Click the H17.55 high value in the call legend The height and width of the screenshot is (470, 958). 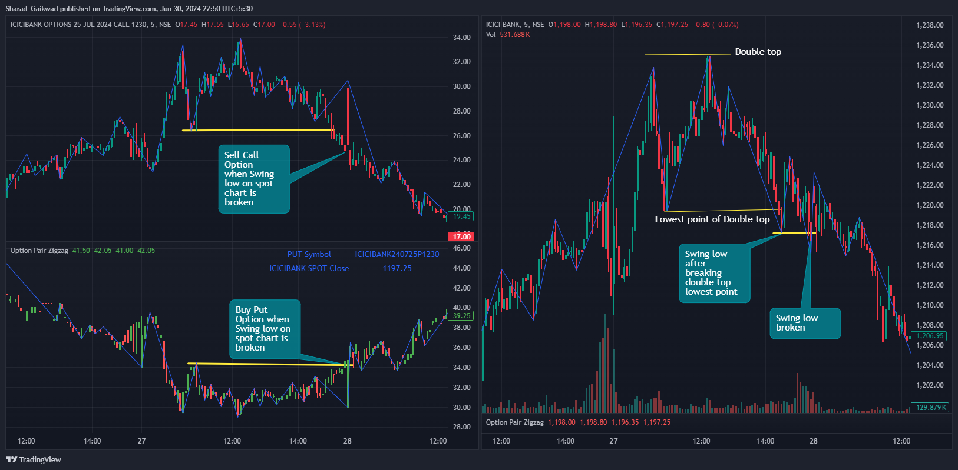(x=213, y=25)
